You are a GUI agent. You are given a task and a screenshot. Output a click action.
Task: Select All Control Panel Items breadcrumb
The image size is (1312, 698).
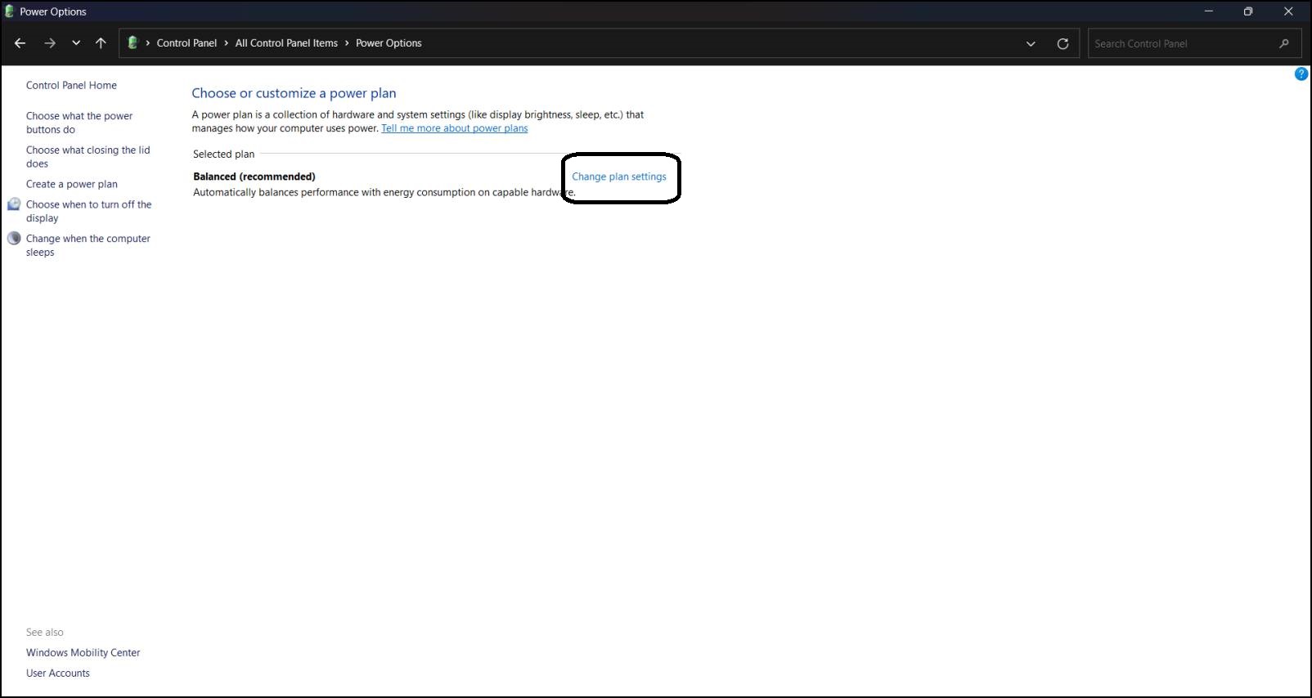[286, 43]
